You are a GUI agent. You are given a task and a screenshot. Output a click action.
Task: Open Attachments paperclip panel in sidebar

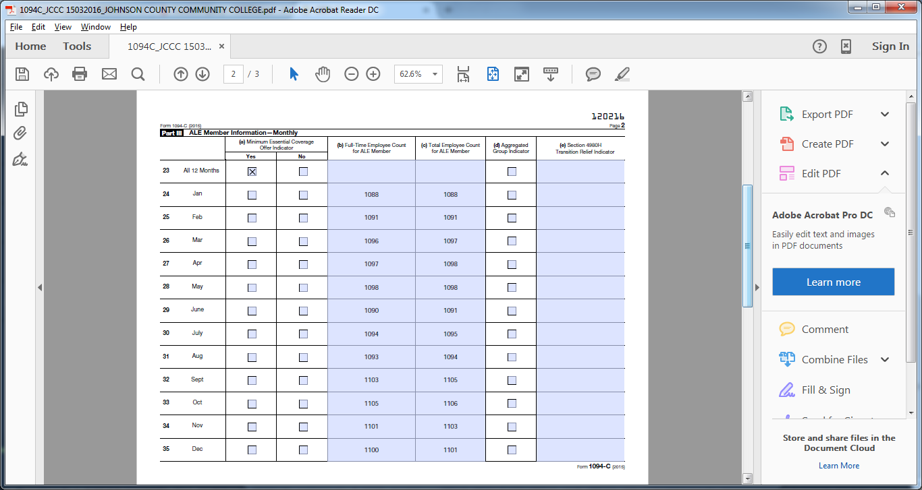coord(20,133)
